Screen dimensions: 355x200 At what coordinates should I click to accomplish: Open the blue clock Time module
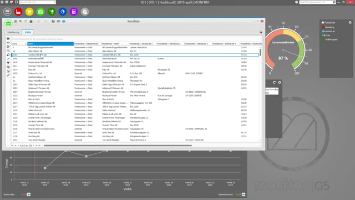63,12
